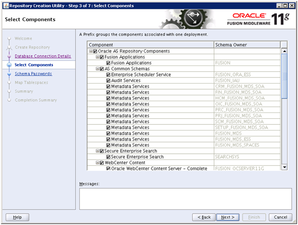Collapse the AS Common Schemas group
Image resolution: width=298 pixels, height=225 pixels.
pyautogui.click(x=97, y=69)
